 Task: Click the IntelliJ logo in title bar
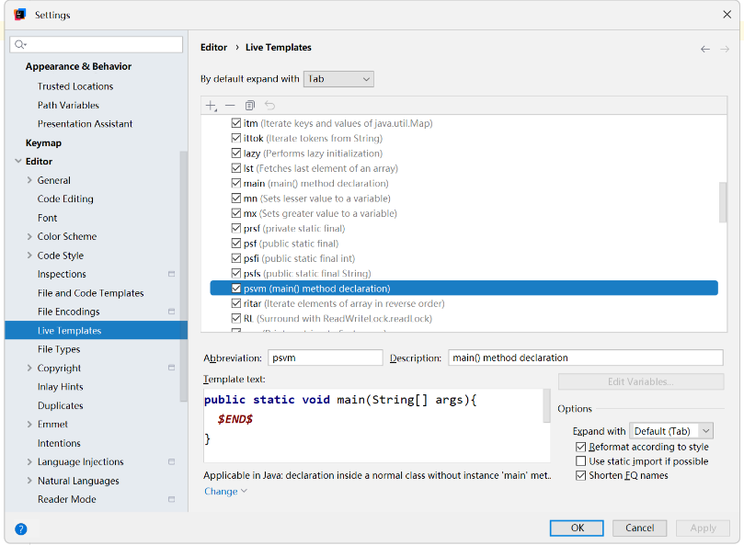[20, 15]
